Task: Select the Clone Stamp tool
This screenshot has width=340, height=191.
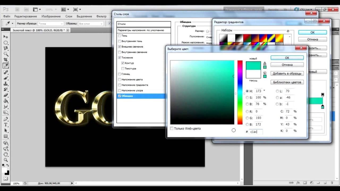Action: (6, 84)
